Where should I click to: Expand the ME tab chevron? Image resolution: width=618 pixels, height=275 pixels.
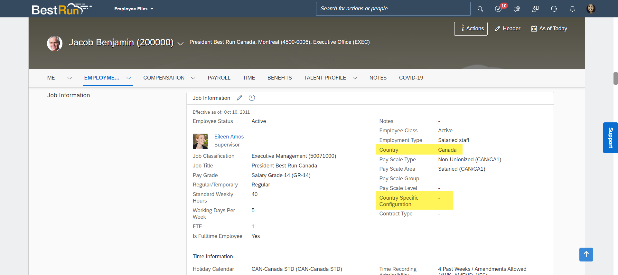70,78
